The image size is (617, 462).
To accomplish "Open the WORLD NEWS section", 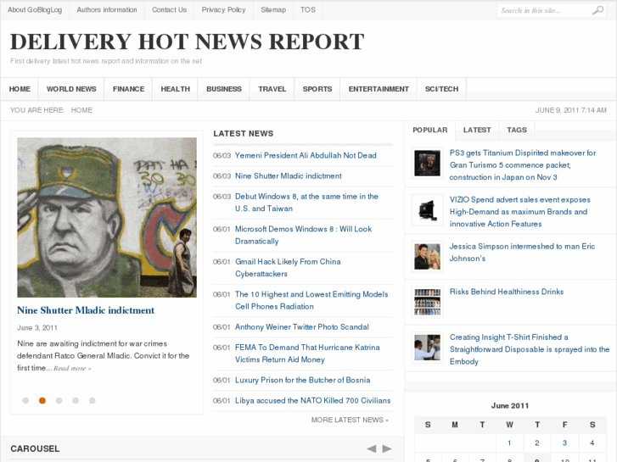I will [71, 89].
